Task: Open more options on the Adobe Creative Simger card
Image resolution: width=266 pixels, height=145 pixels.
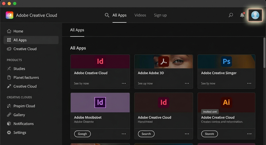Action: click(249, 83)
